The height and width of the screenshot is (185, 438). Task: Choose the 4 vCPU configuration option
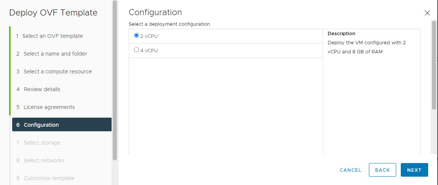tap(136, 50)
